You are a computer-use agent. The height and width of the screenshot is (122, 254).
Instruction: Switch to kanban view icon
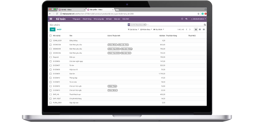(200, 29)
